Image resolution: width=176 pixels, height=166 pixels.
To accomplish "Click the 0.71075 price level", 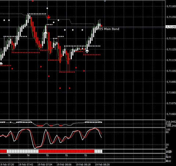I will [x=171, y=103].
